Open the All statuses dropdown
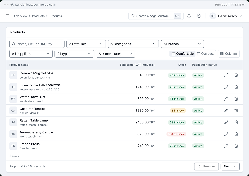 click(x=86, y=44)
